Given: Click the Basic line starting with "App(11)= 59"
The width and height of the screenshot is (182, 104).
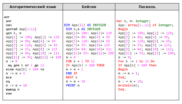Looking at the screenshot, I should [x=90, y=53].
